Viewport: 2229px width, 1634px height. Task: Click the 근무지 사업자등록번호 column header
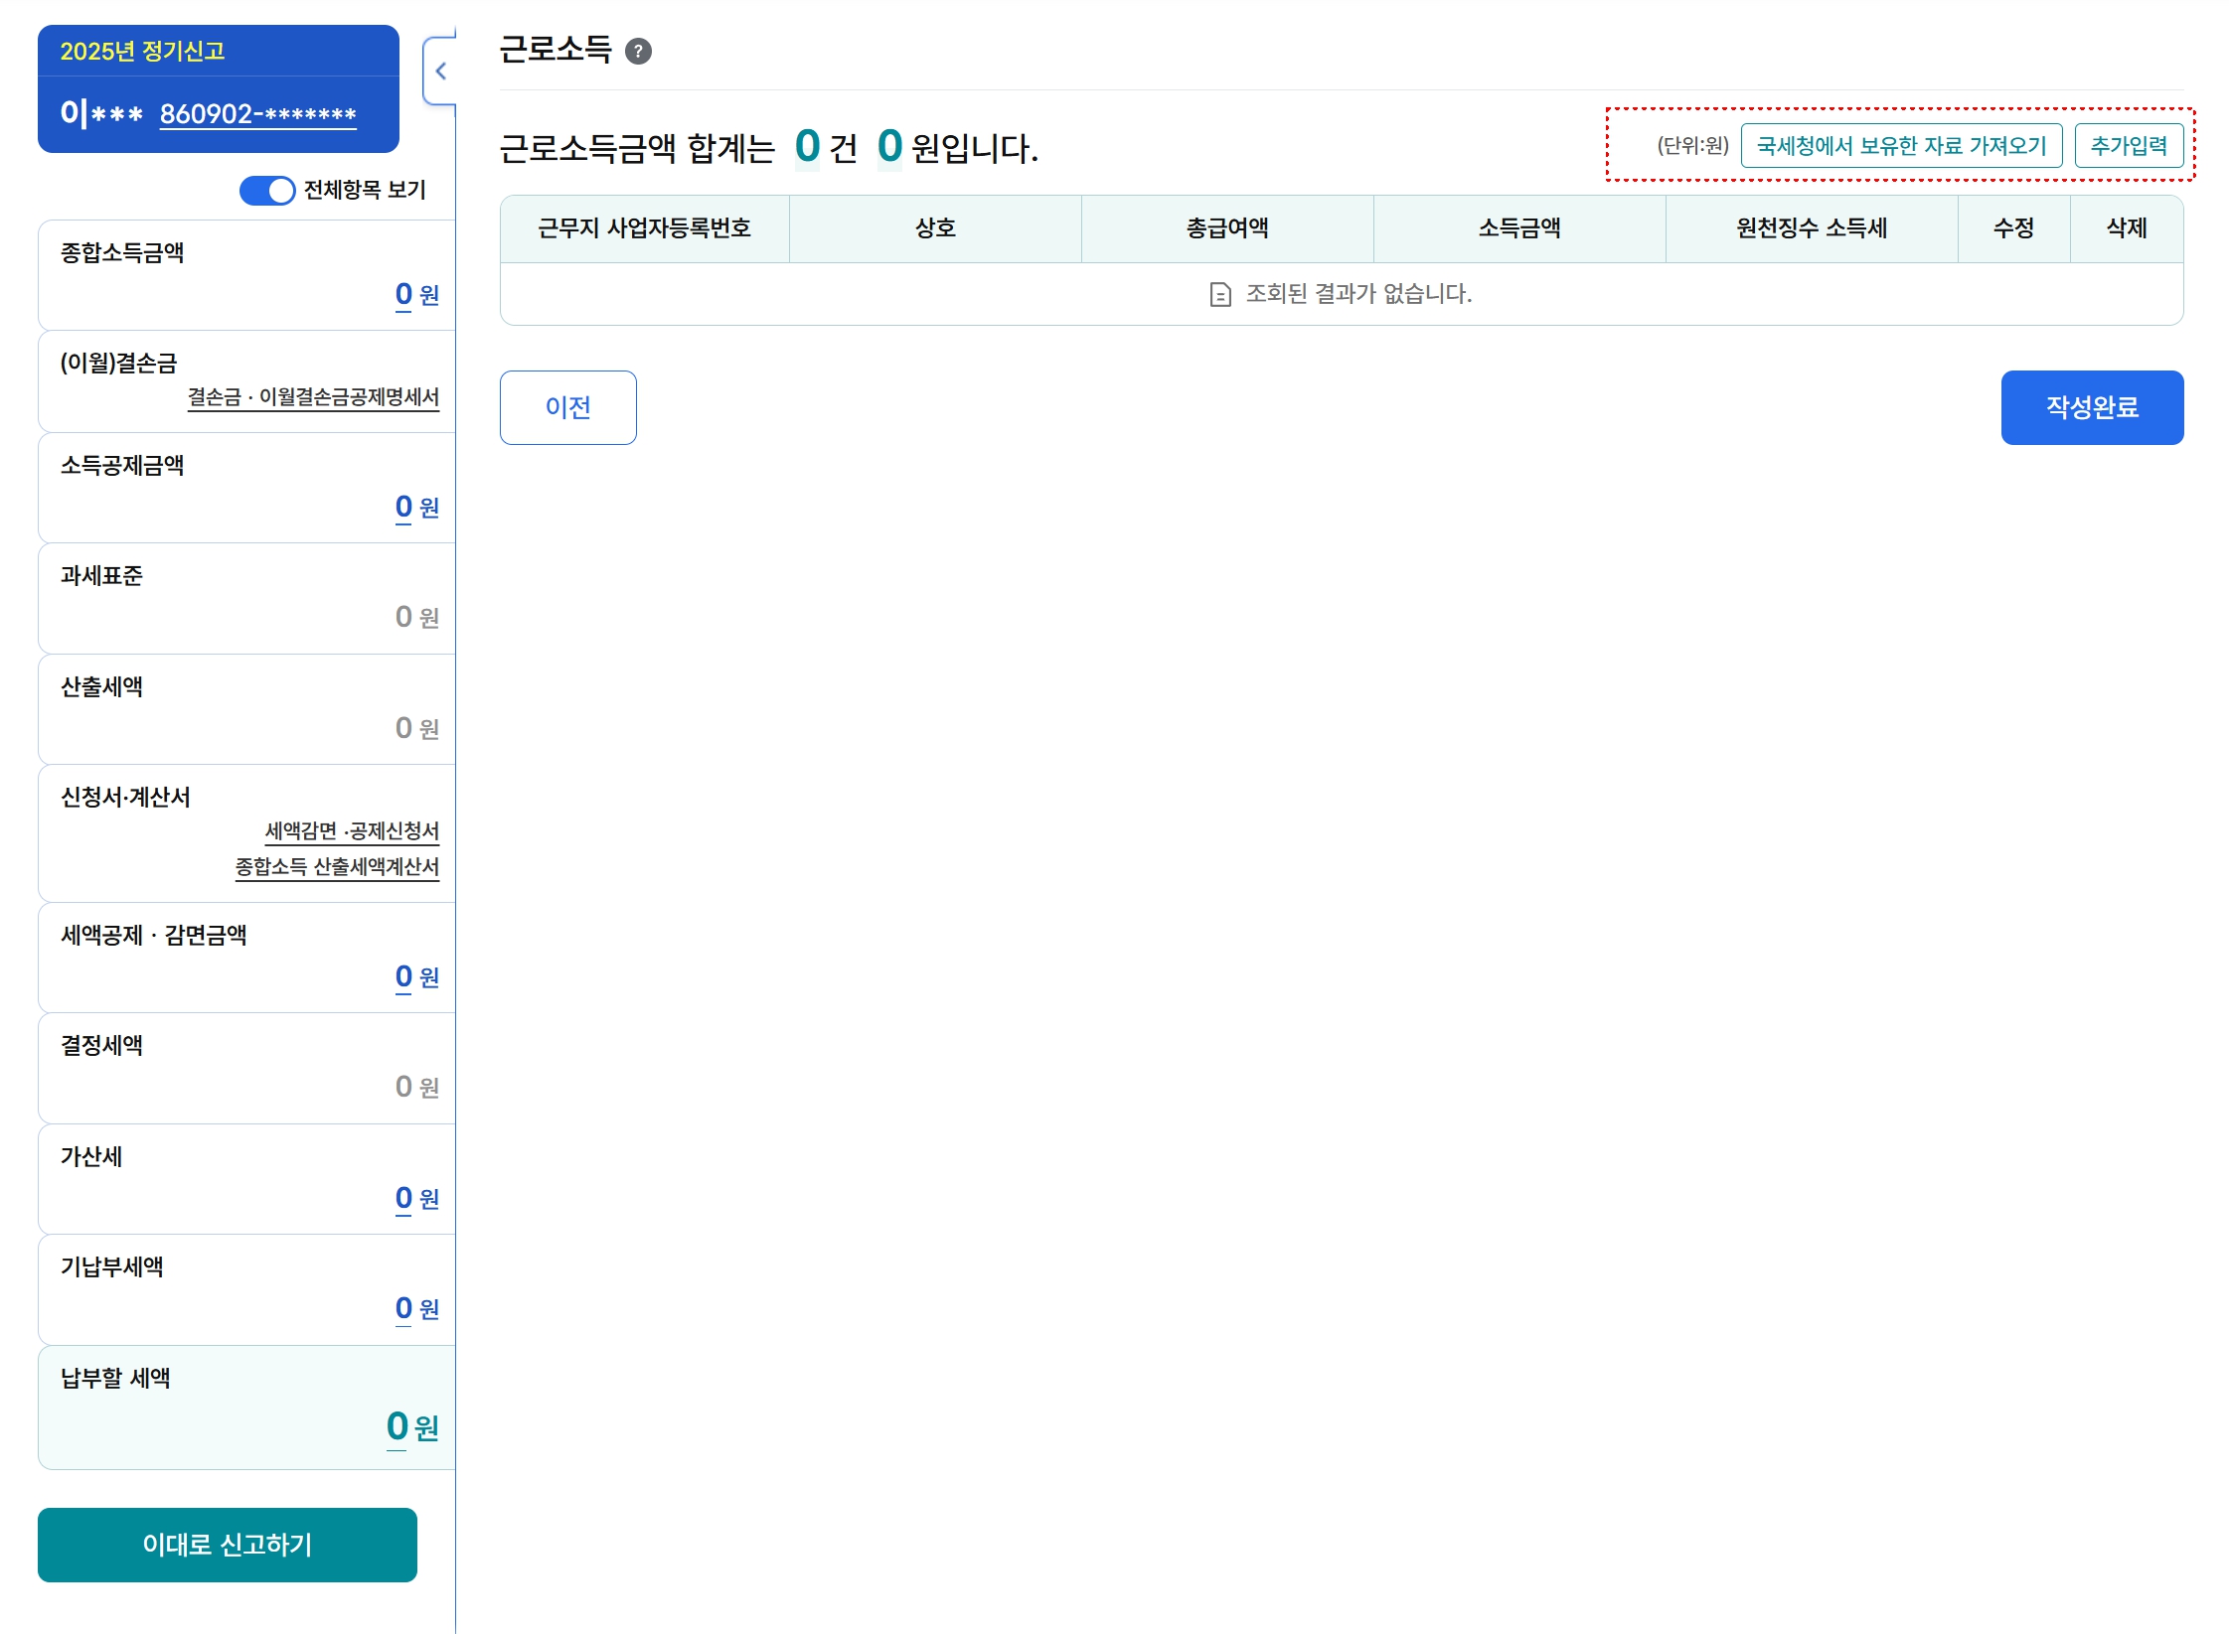coord(645,228)
